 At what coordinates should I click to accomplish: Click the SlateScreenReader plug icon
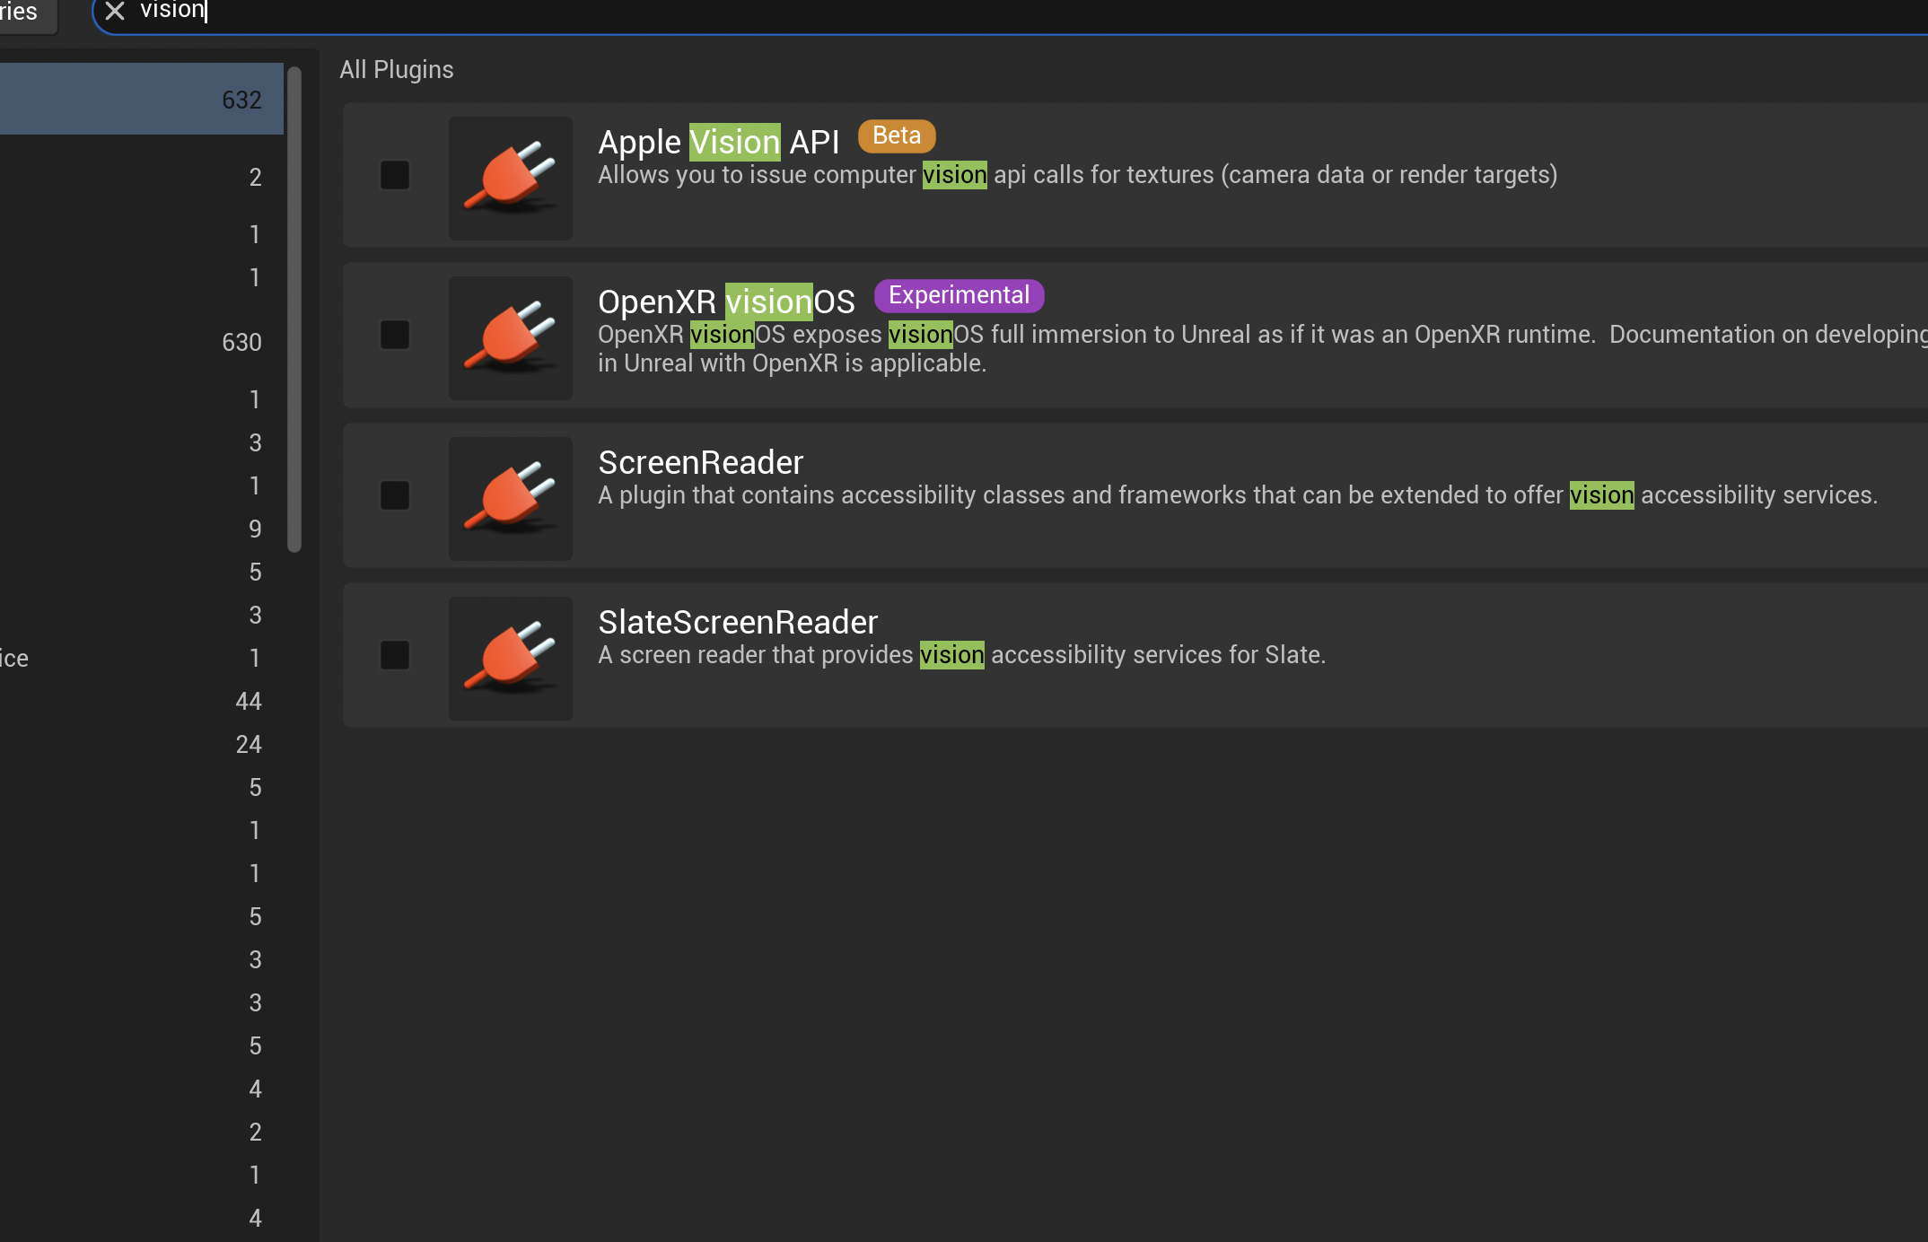[511, 658]
